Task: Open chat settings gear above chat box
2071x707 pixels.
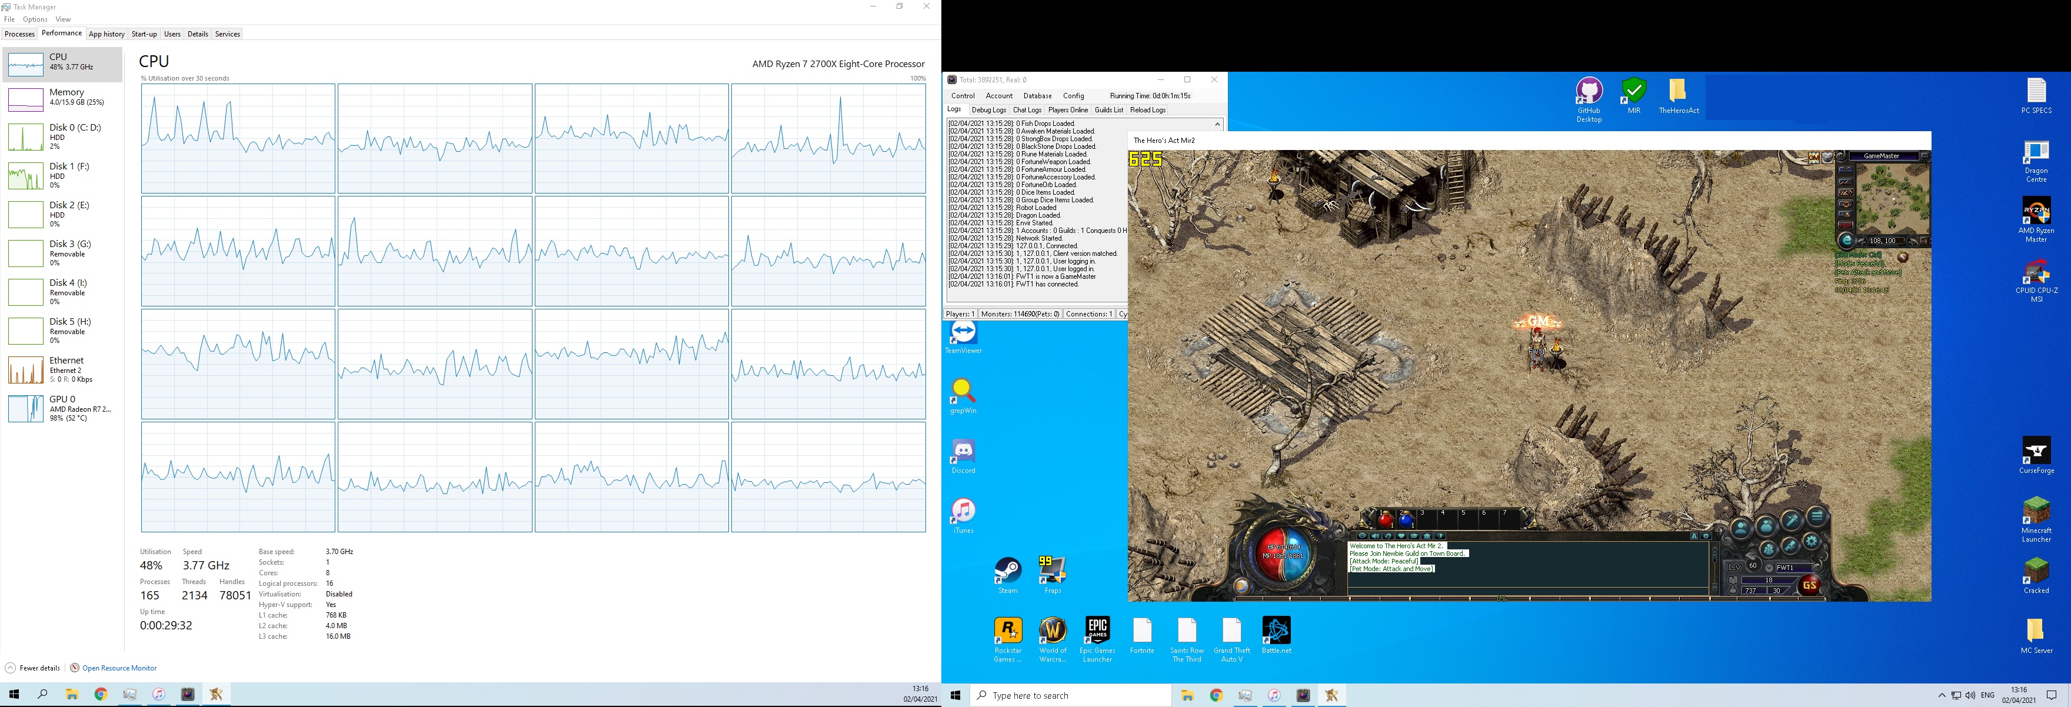Action: point(1706,536)
